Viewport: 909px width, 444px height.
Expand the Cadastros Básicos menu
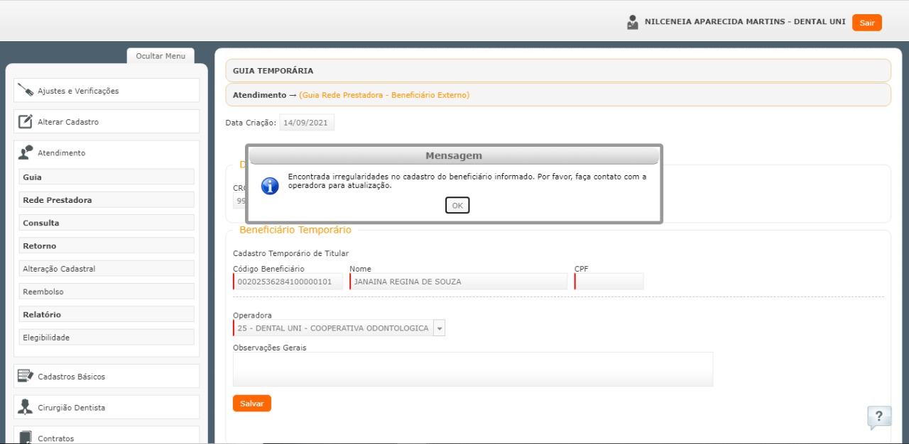[107, 377]
